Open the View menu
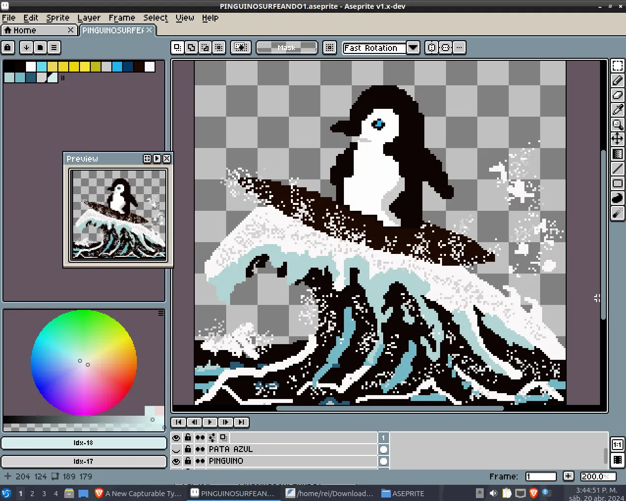 [185, 18]
